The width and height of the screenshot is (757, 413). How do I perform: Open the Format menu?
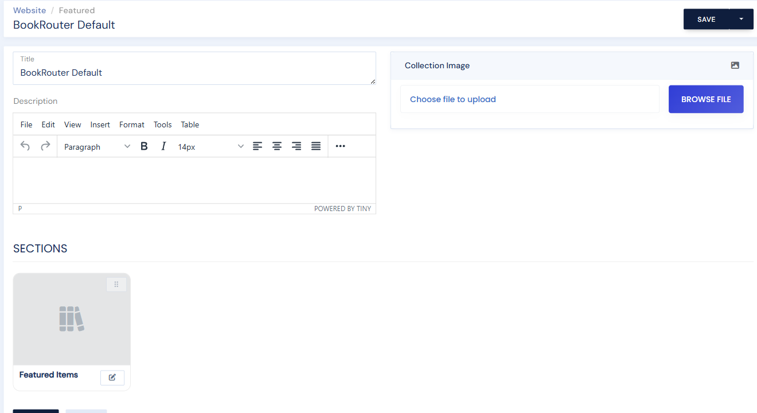click(132, 124)
